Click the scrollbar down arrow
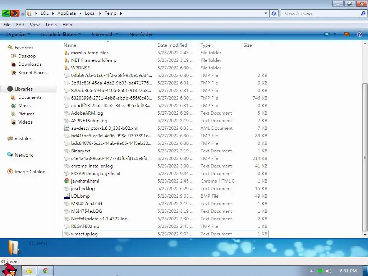The width and height of the screenshot is (368, 276). tap(365, 234)
